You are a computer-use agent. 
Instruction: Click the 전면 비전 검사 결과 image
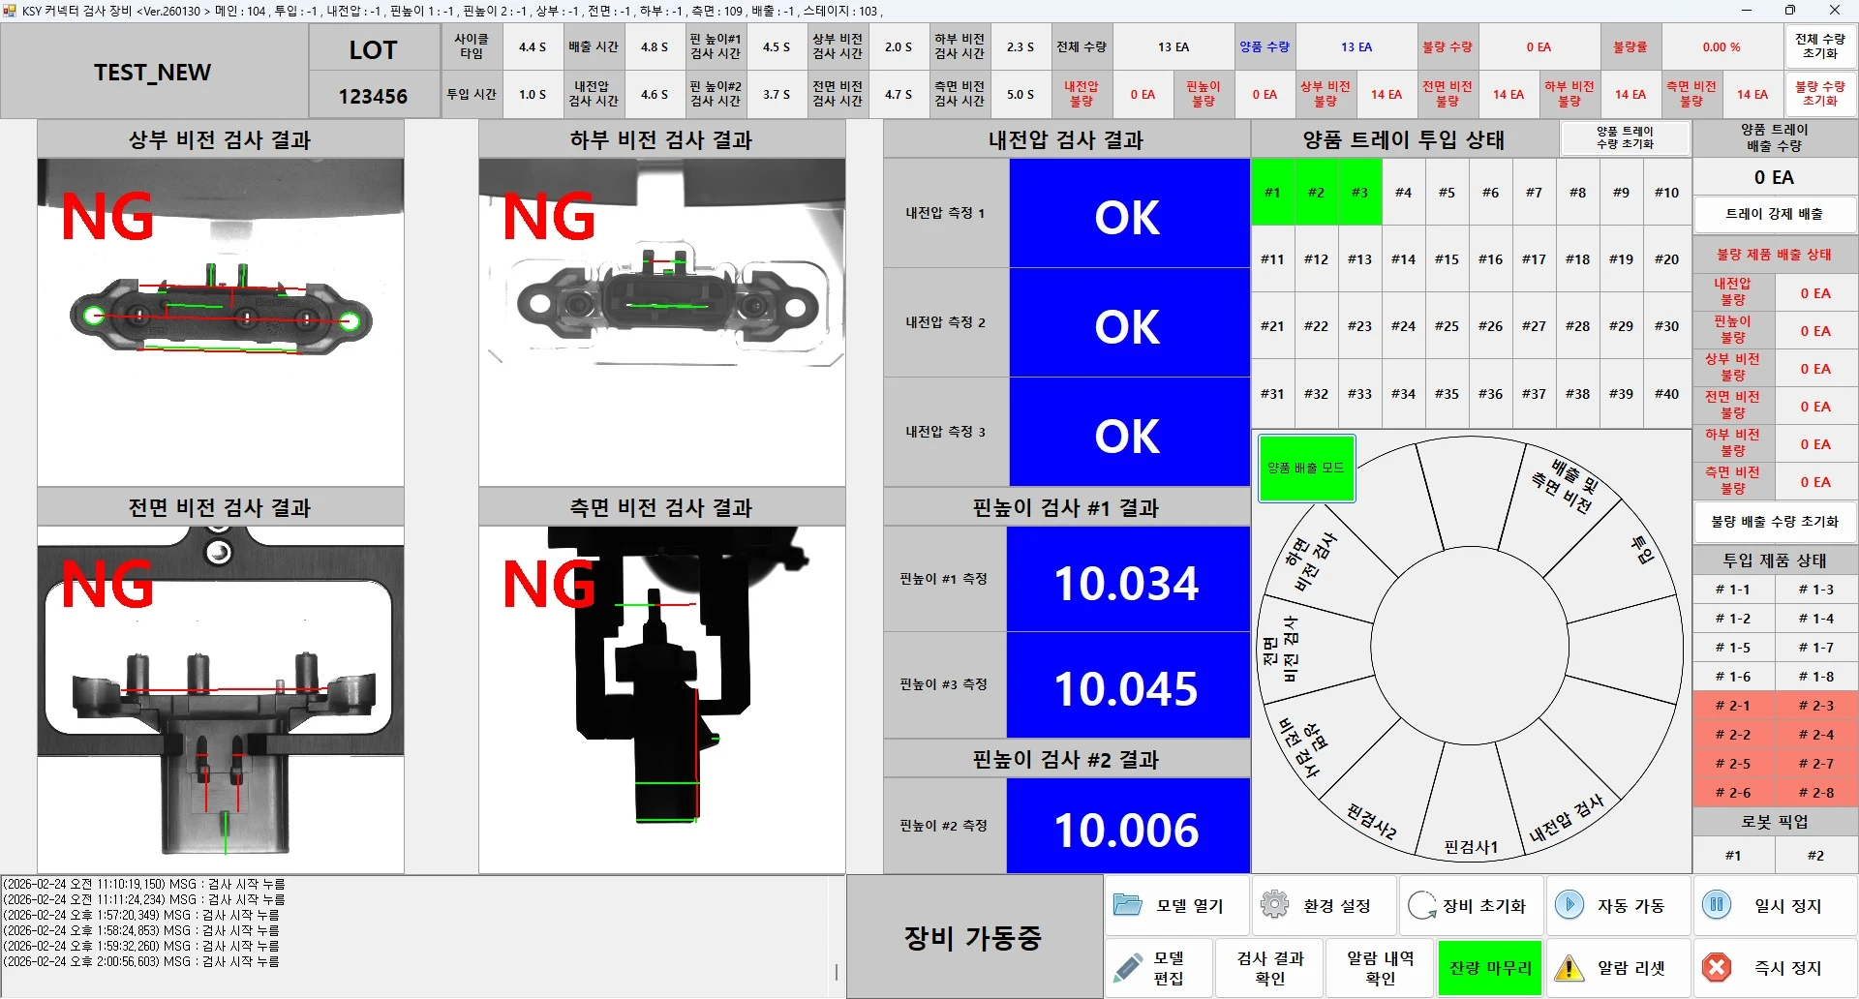[x=221, y=699]
